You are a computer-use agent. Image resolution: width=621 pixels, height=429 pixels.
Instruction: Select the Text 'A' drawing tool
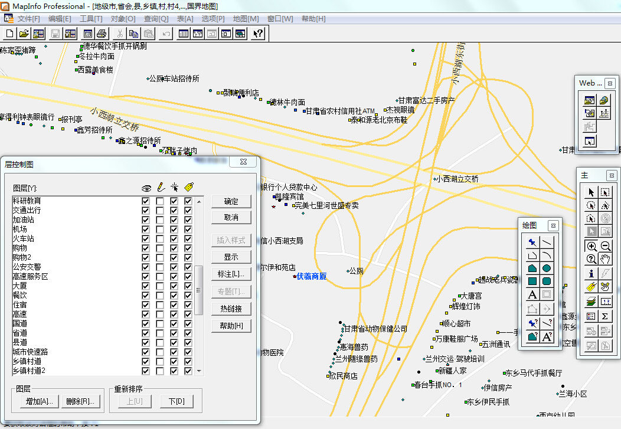pyautogui.click(x=532, y=295)
